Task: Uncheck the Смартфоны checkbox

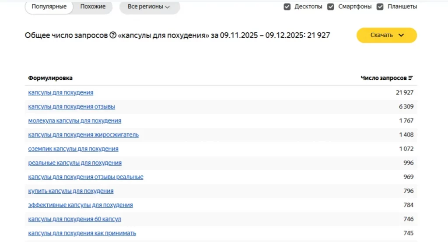Action: tap(331, 7)
